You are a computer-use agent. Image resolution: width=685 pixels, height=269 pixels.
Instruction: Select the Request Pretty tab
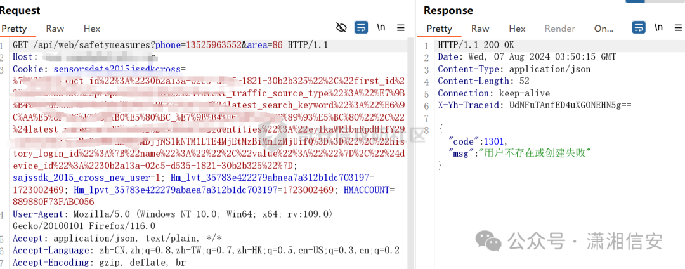pos(14,29)
